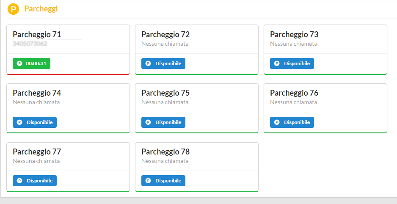
Task: Click the P icon in Parcheggio 73 badge
Action: pyautogui.click(x=277, y=63)
